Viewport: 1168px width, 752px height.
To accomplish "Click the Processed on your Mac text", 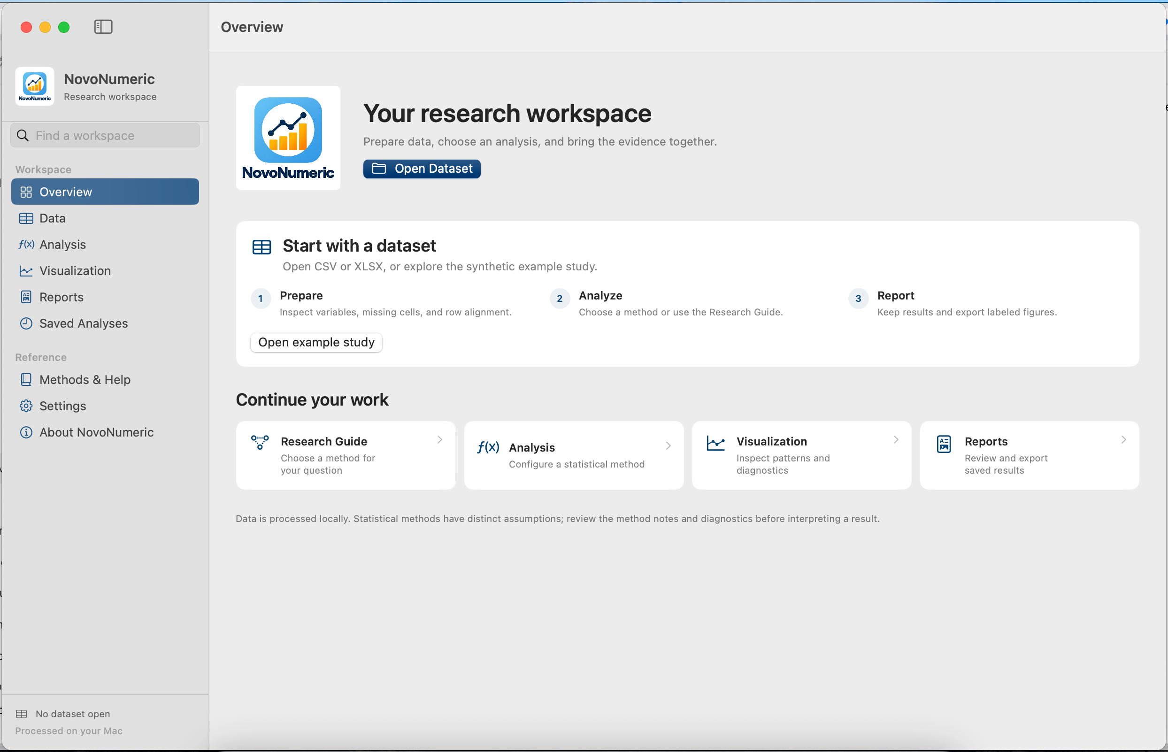I will pyautogui.click(x=69, y=731).
